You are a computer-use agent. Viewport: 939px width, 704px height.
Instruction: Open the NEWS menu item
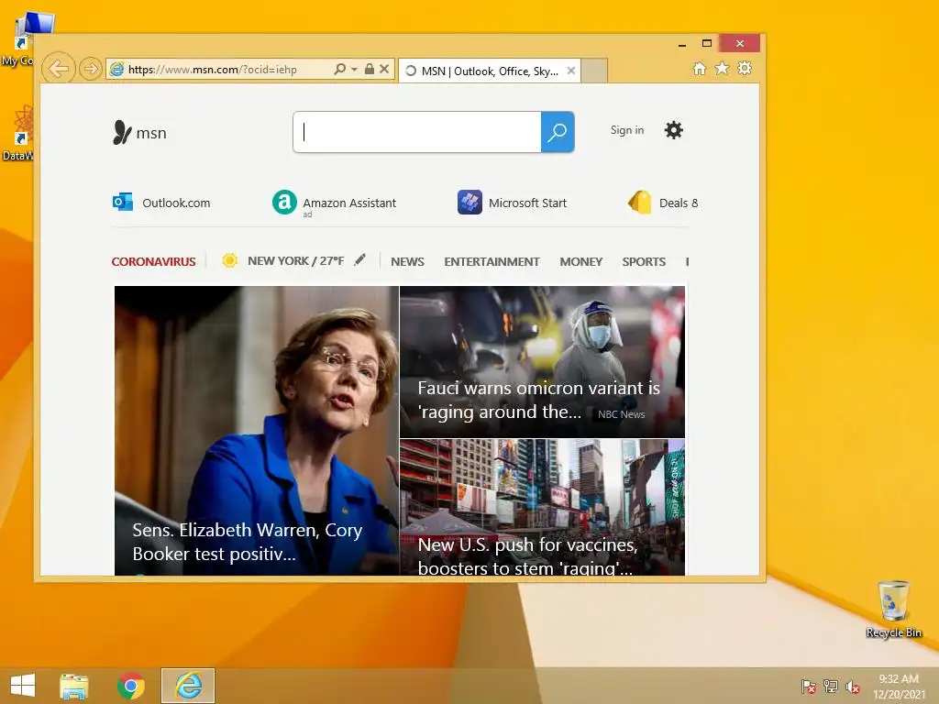(407, 261)
